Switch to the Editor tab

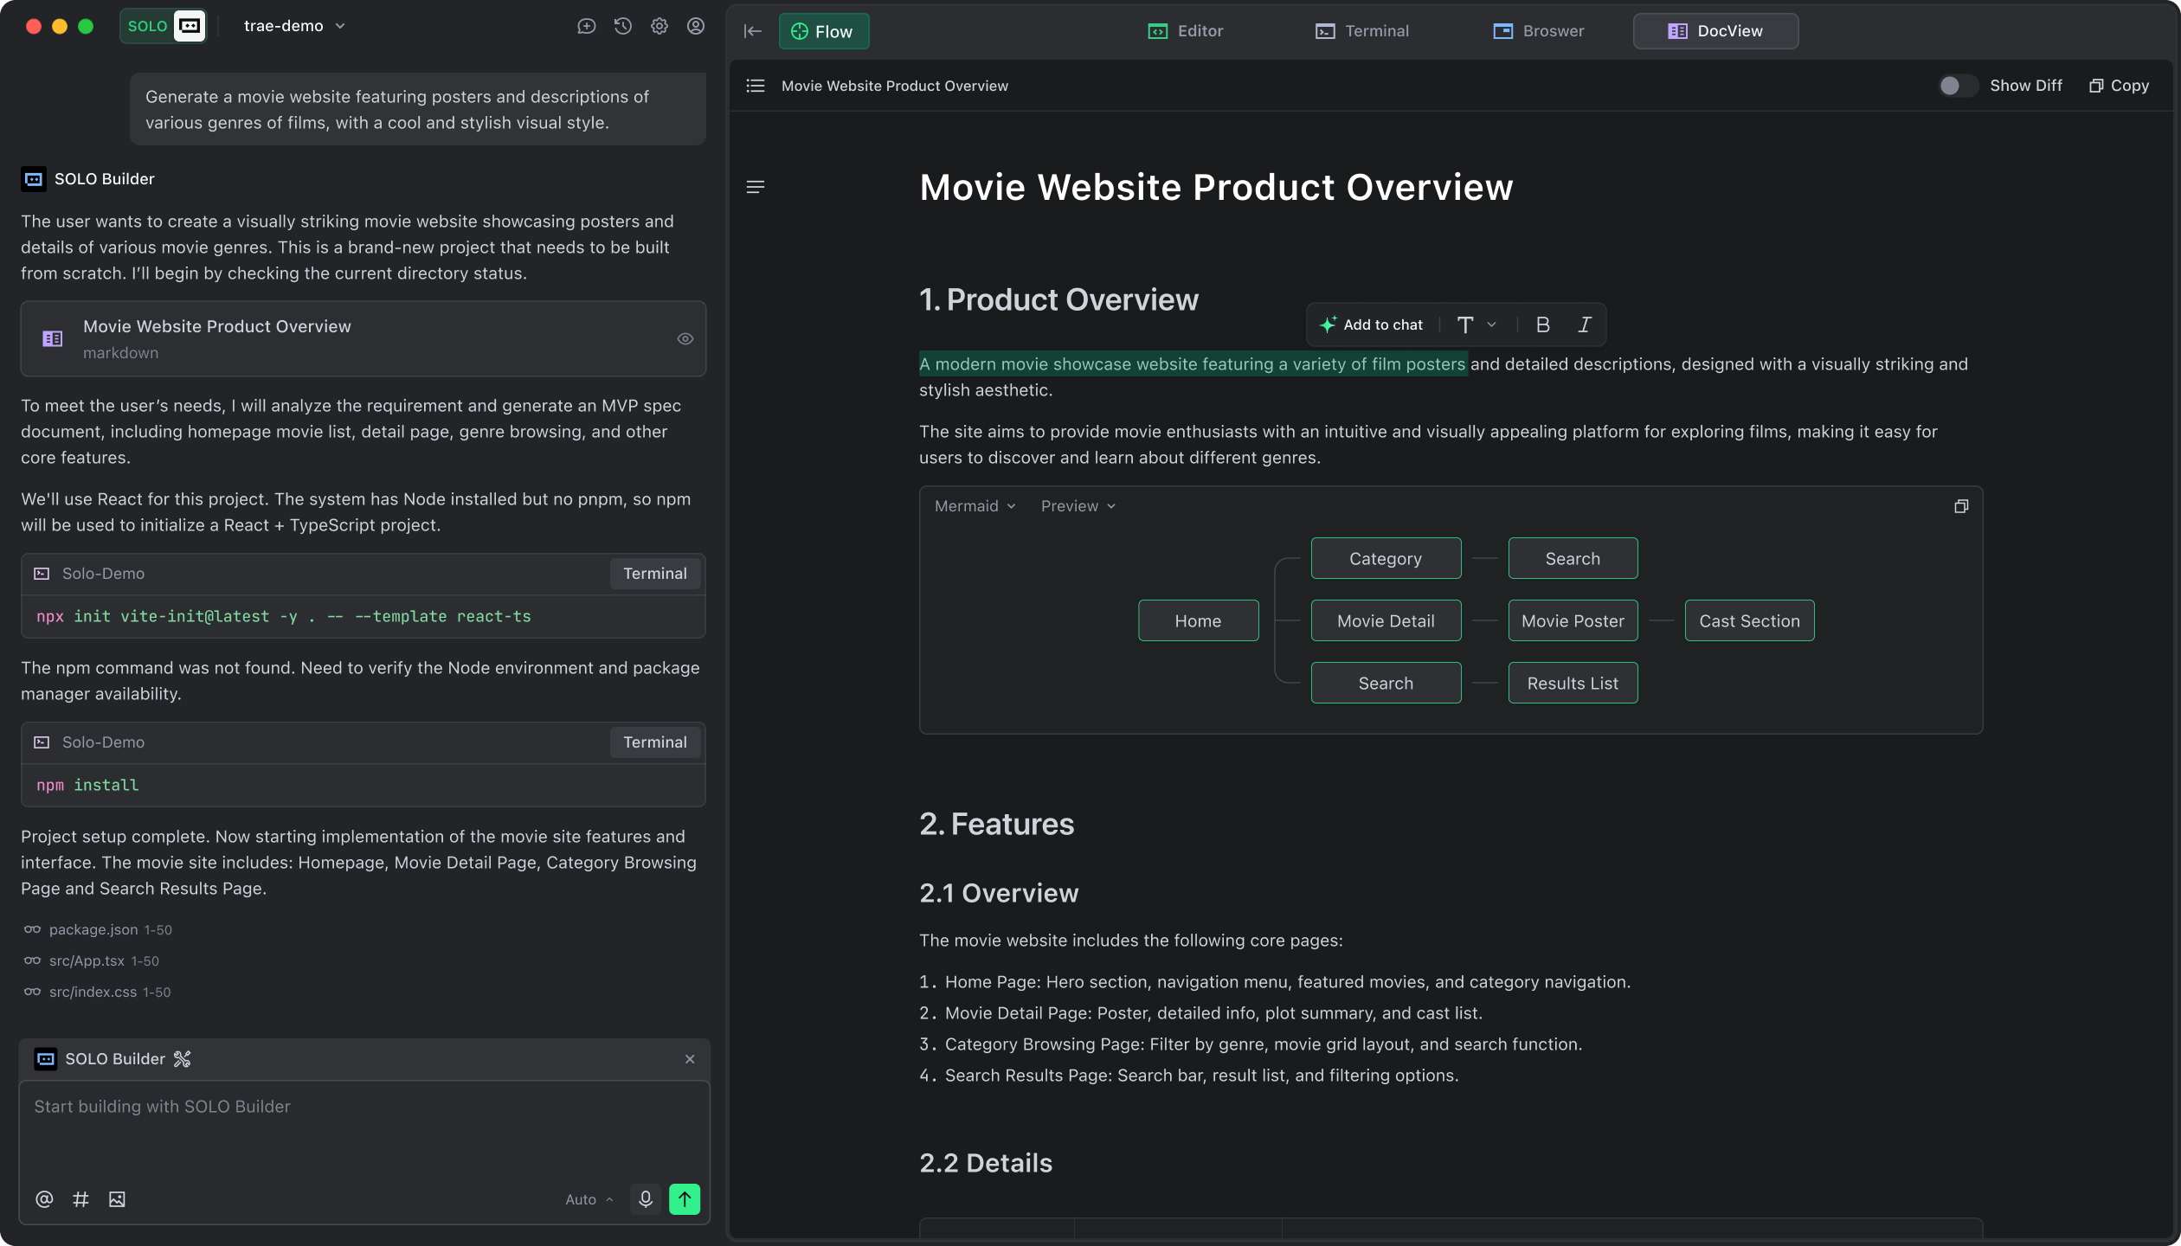pos(1186,30)
